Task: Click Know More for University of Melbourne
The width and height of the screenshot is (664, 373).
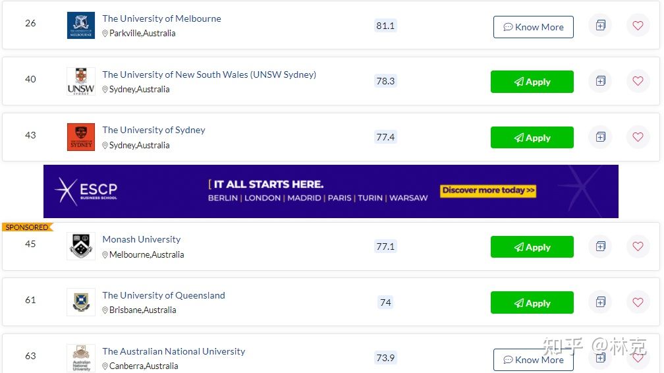Action: [533, 27]
